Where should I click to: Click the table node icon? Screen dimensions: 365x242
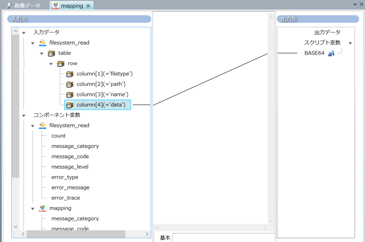(52, 53)
